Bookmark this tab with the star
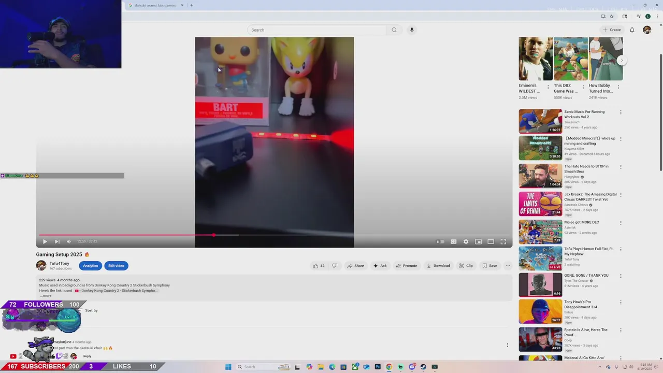 point(612,17)
